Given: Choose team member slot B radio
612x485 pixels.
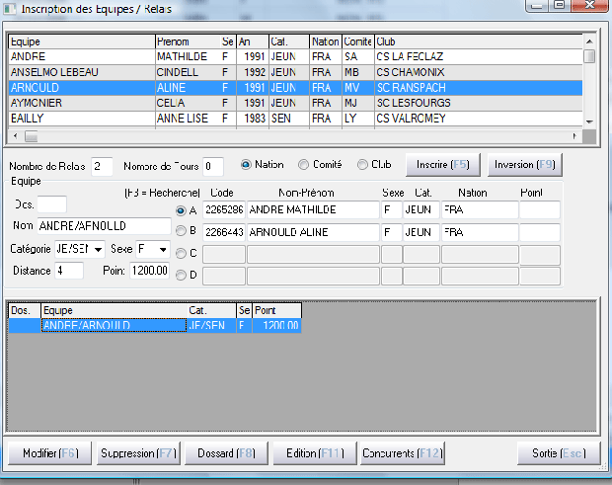Looking at the screenshot, I should pos(180,231).
